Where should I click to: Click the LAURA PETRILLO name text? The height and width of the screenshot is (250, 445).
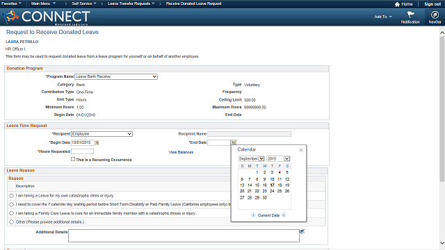pyautogui.click(x=22, y=42)
